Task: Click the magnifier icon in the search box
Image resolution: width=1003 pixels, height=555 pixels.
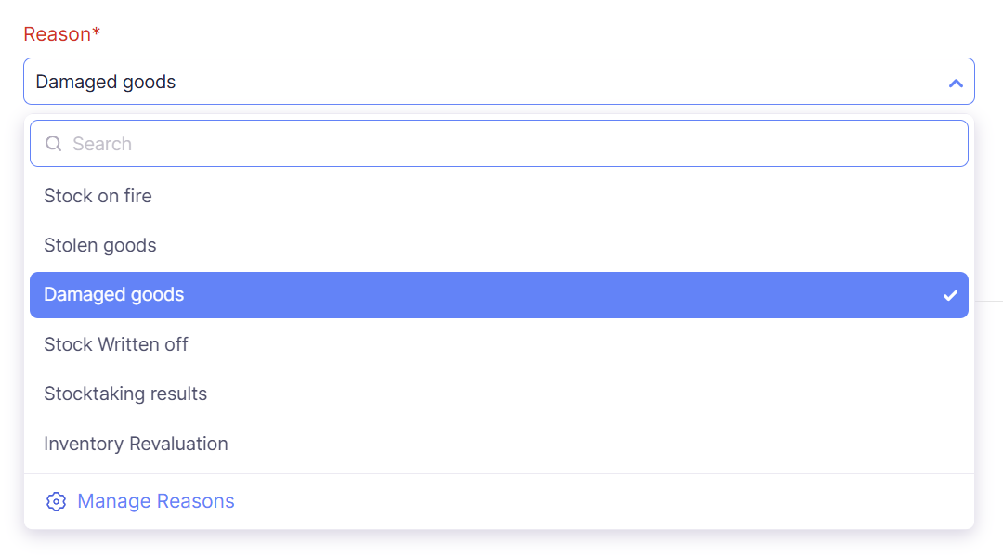Action: click(54, 144)
